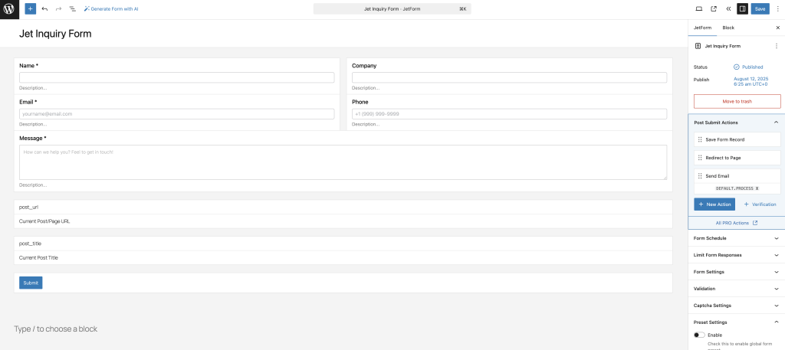The image size is (785, 350).
Task: Click the form document icon in sidebar
Action: [x=698, y=46]
